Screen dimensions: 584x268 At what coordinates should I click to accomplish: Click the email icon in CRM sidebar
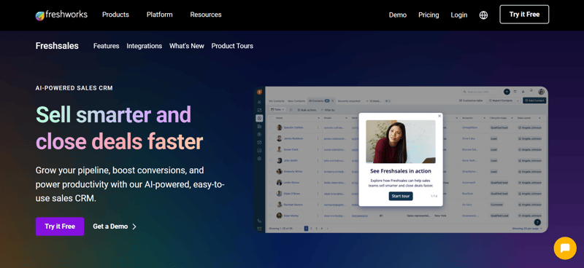[259, 142]
